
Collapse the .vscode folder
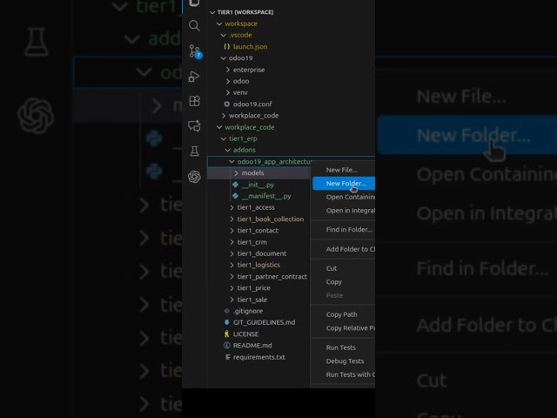pos(224,35)
